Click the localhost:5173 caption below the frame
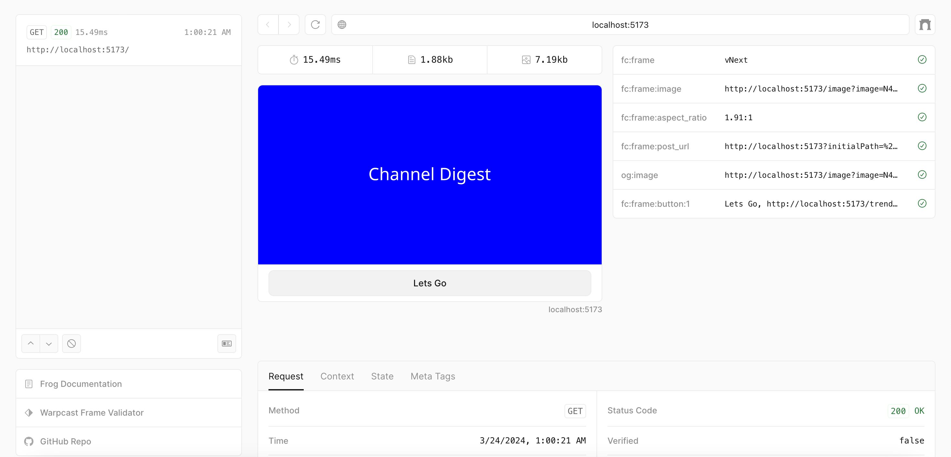 pos(575,310)
